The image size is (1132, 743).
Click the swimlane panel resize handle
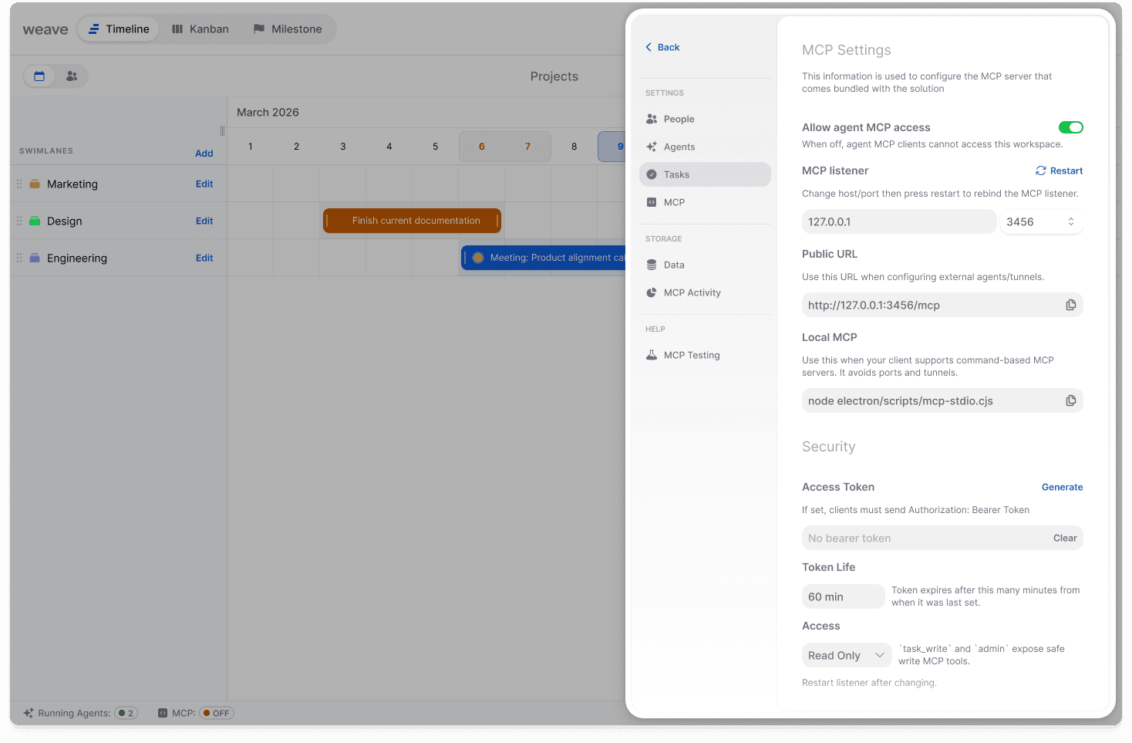tap(222, 130)
